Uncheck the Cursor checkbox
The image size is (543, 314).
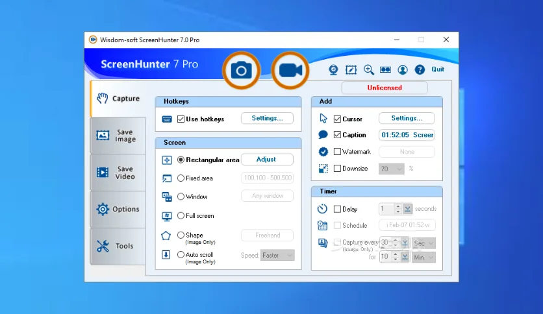click(337, 119)
